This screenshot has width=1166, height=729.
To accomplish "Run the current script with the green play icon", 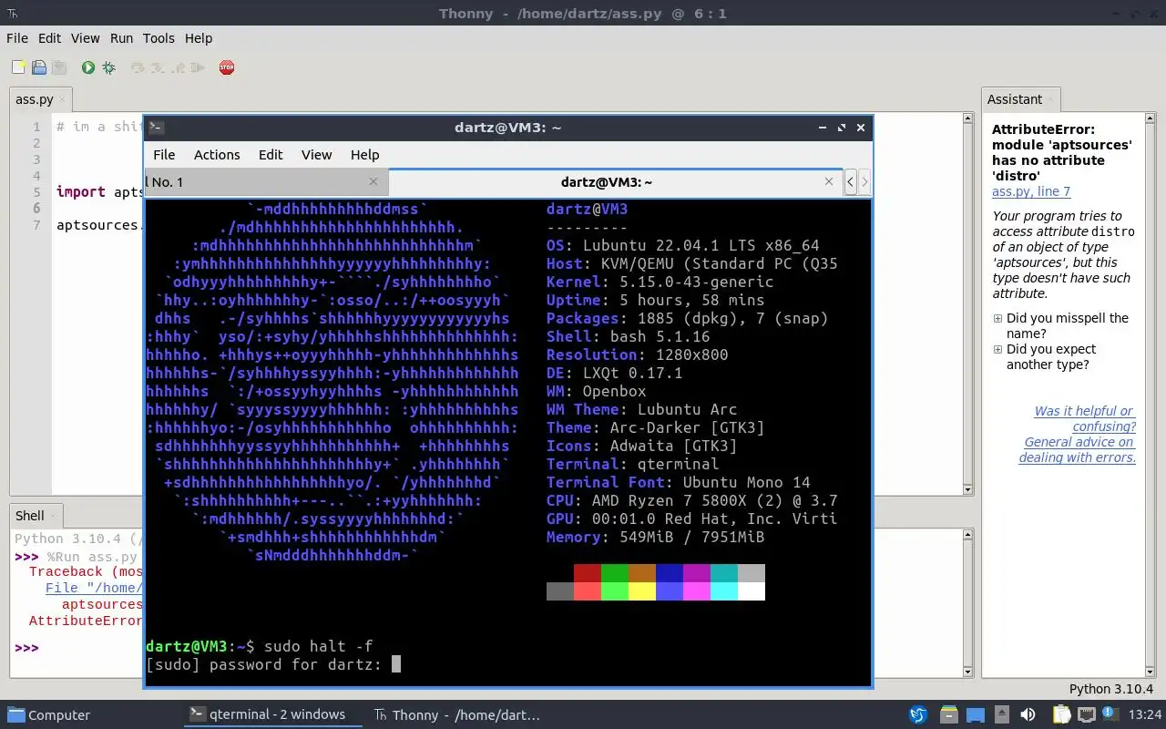I will [x=88, y=67].
